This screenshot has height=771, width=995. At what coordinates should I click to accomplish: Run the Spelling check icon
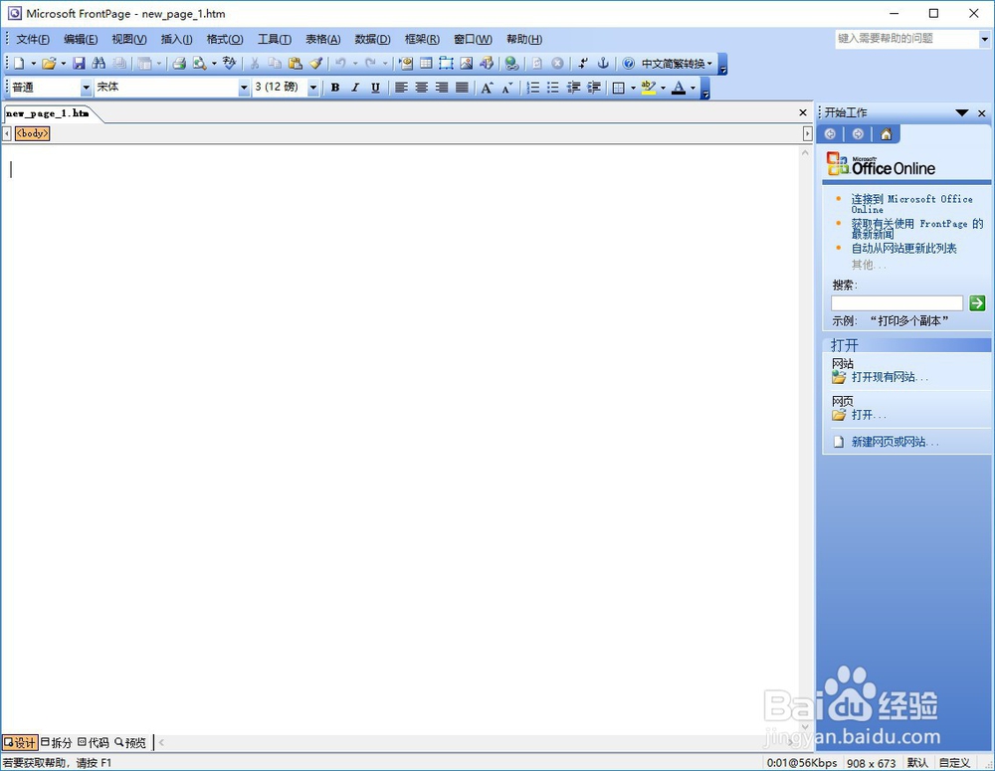click(229, 63)
